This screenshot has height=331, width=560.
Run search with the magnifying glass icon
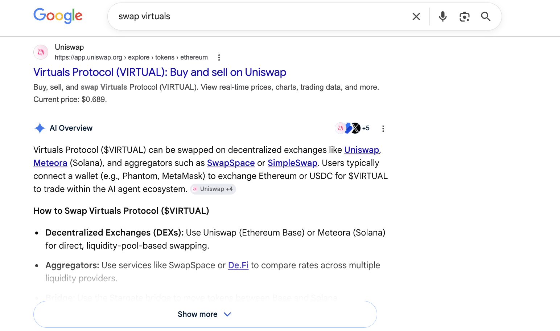click(486, 16)
